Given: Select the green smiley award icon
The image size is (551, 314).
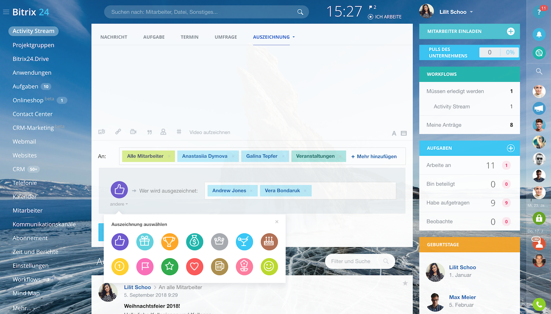Looking at the screenshot, I should tap(269, 267).
